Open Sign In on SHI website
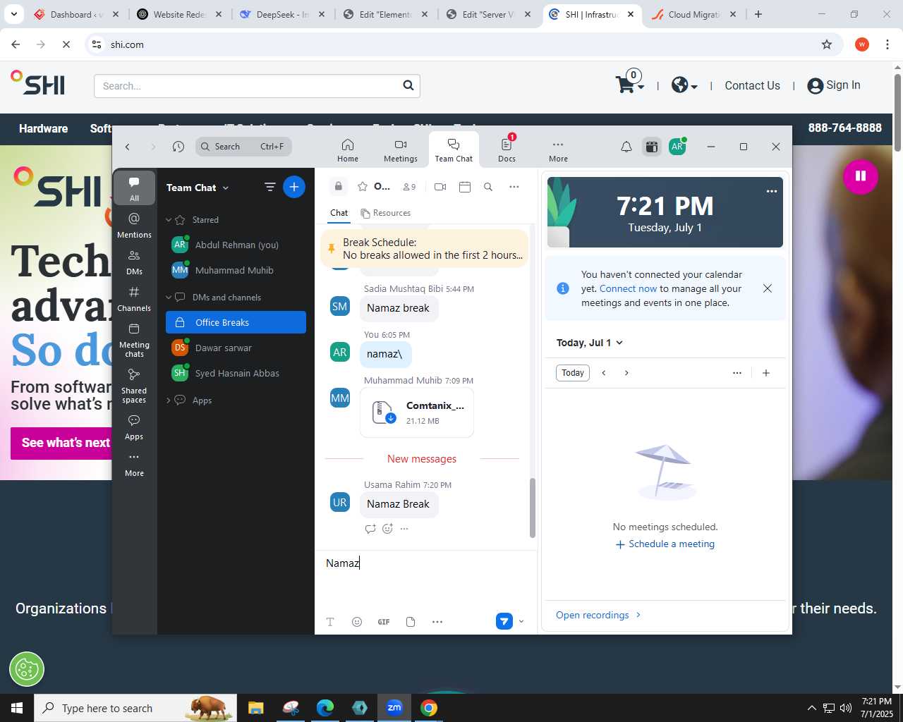 tap(834, 85)
